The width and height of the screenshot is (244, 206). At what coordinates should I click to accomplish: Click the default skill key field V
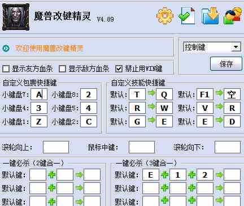pos(205,108)
